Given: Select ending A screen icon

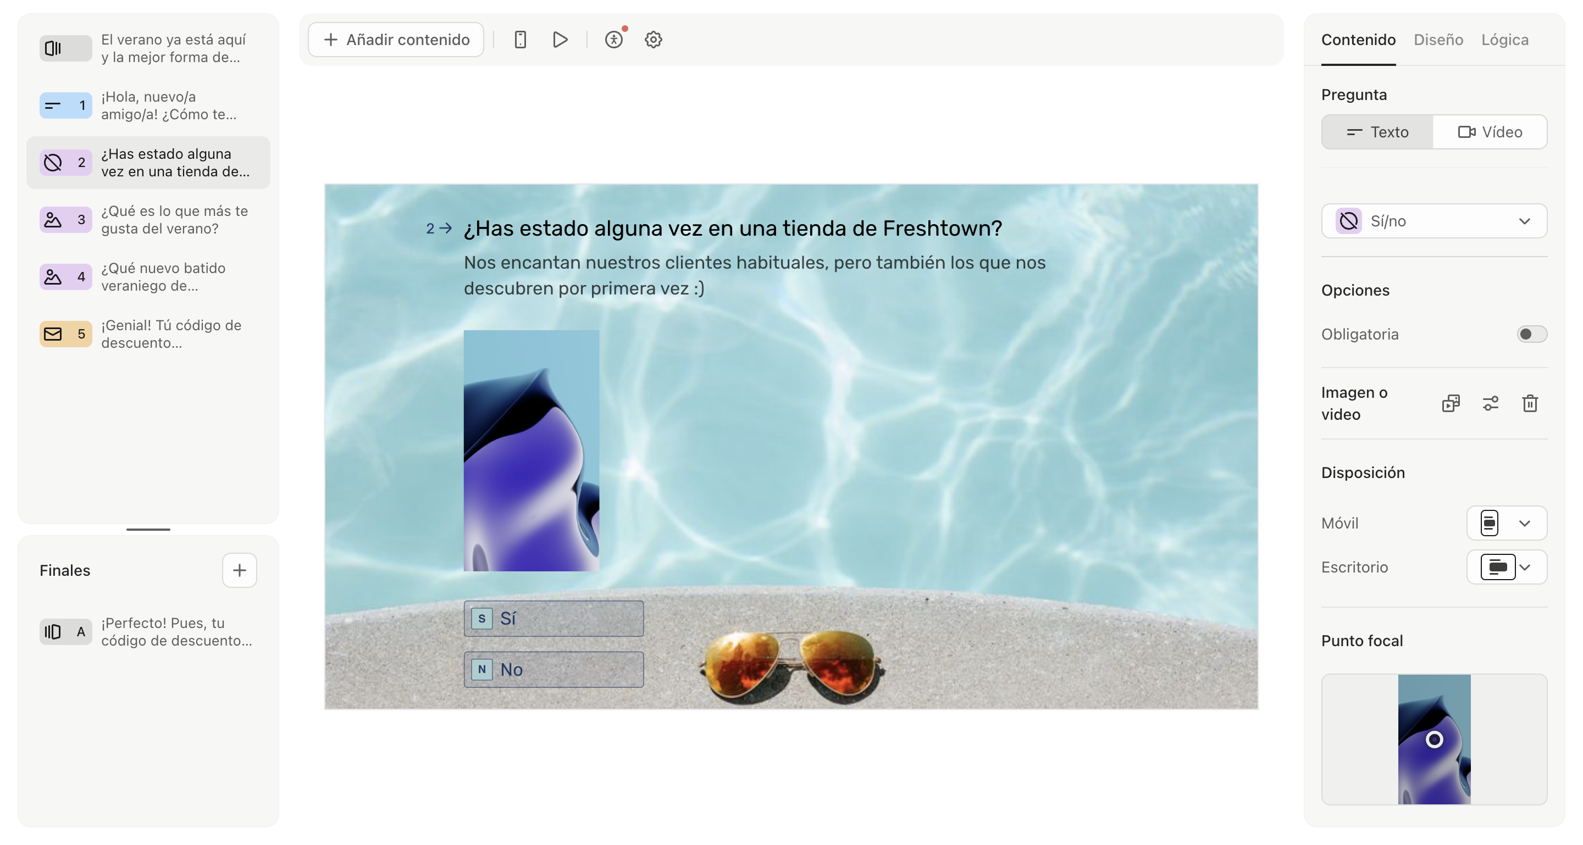Looking at the screenshot, I should (66, 632).
